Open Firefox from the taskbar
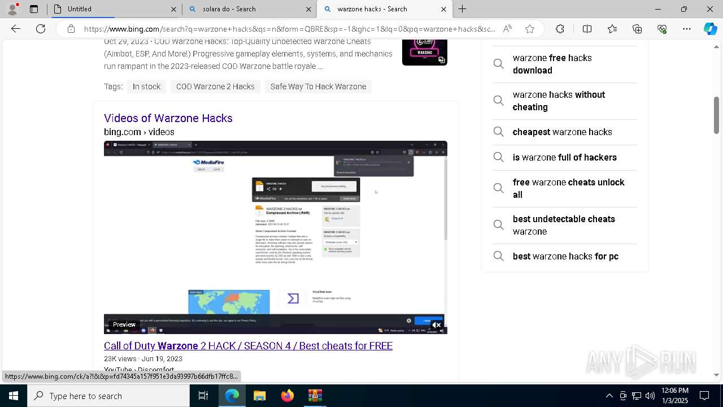Screen dimensions: 723x407 (287, 396)
